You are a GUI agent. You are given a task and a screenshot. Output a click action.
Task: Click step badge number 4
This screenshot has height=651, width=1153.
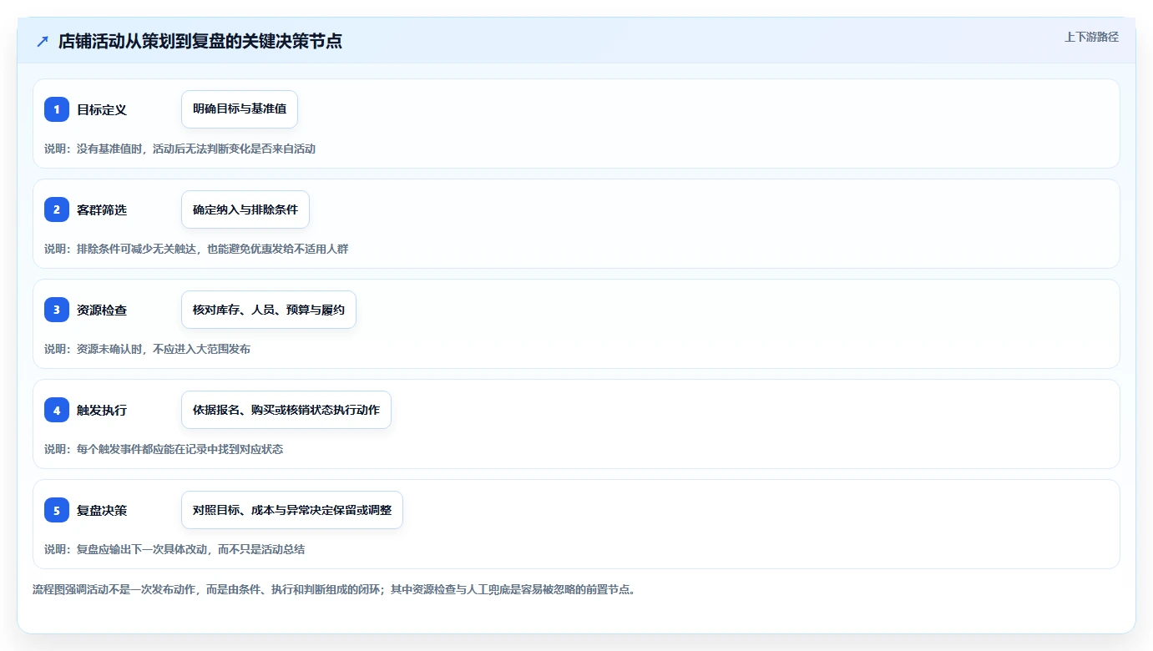[x=57, y=410]
